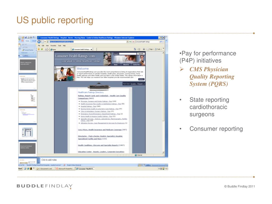Click the Add to Favorites icon
Screen dimensions: 272x204
[x=42, y=49]
